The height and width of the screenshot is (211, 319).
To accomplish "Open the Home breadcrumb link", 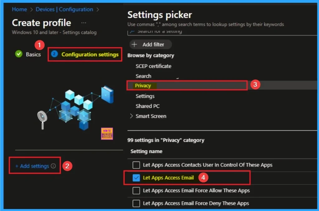I will 19,9.
